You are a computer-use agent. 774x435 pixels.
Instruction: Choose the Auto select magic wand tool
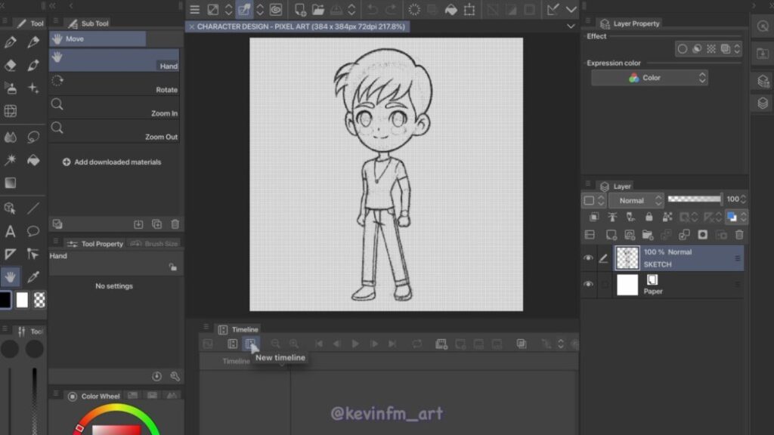click(11, 160)
